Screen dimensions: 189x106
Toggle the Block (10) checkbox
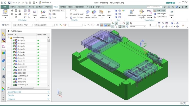pos(14,70)
